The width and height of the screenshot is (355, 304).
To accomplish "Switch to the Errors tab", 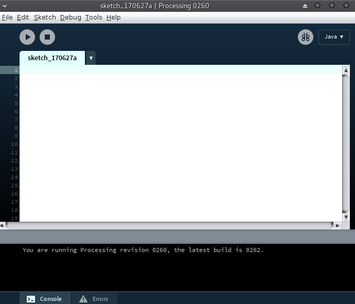I will pyautogui.click(x=94, y=298).
